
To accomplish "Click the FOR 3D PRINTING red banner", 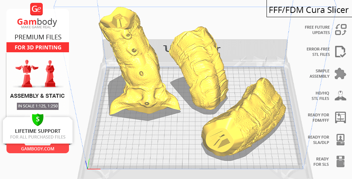I will [38, 47].
